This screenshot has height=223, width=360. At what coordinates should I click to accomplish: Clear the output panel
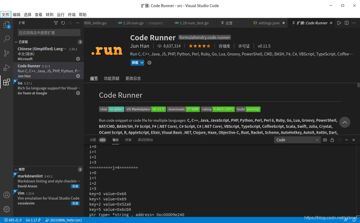click(x=325, y=140)
